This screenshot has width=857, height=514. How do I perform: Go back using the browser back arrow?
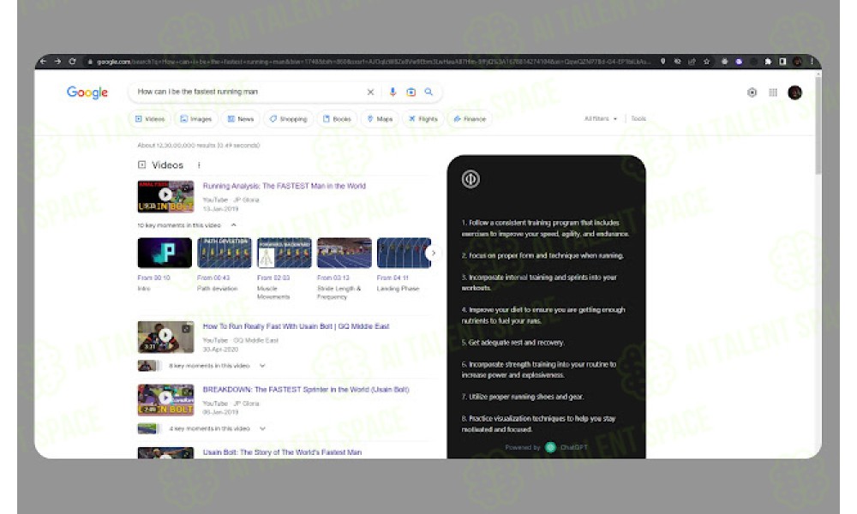pos(43,62)
